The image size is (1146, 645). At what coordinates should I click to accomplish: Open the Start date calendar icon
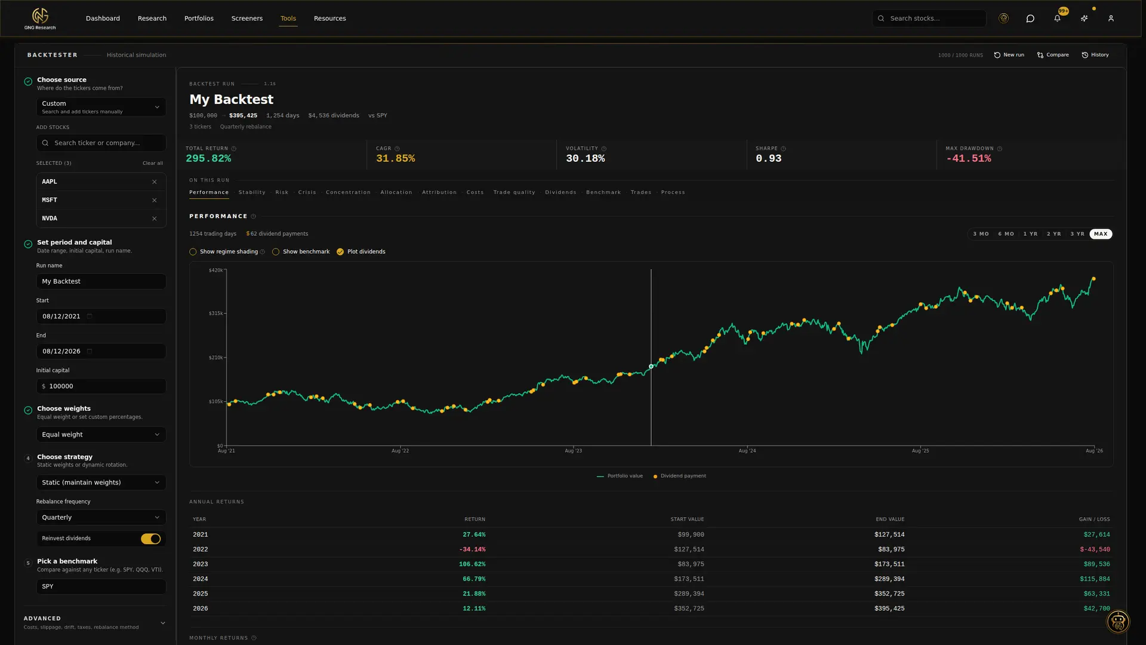[x=90, y=317]
